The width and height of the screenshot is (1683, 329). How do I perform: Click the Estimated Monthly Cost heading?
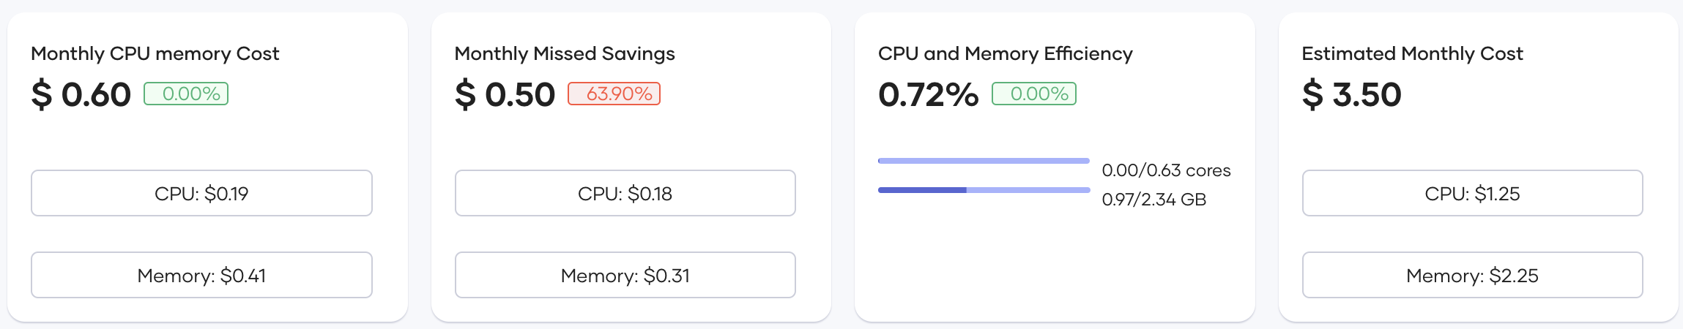tap(1412, 53)
